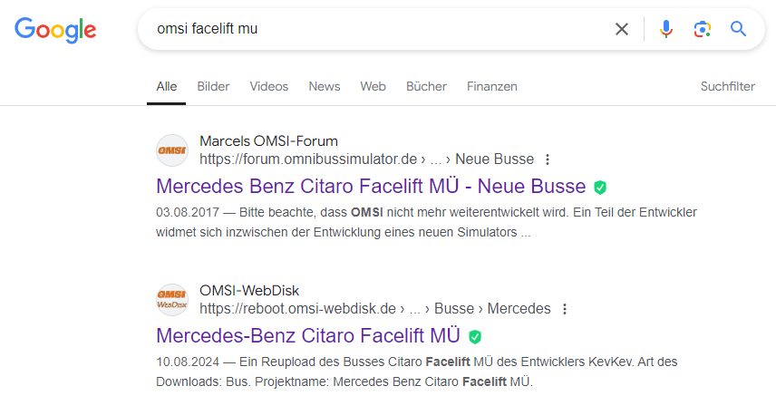
Task: Click green shield beside Neue Busse result
Action: click(600, 188)
